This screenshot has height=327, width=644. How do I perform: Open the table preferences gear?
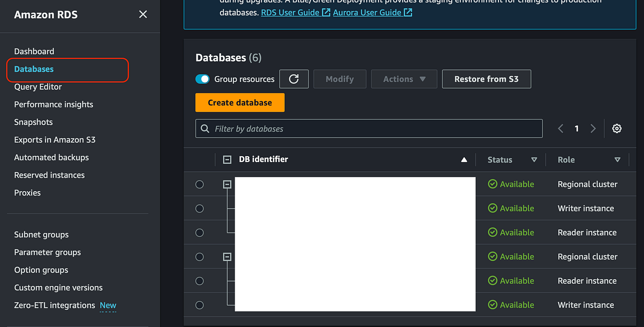pyautogui.click(x=617, y=128)
